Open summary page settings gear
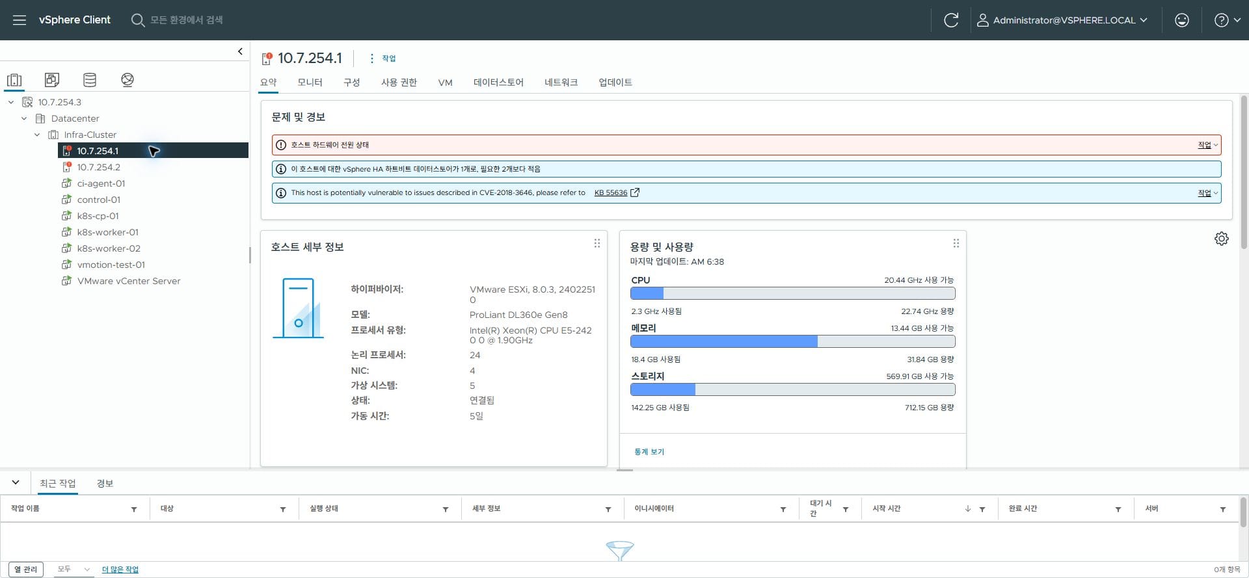1249x578 pixels. [x=1222, y=239]
